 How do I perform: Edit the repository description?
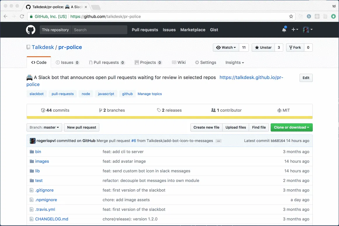point(306,78)
